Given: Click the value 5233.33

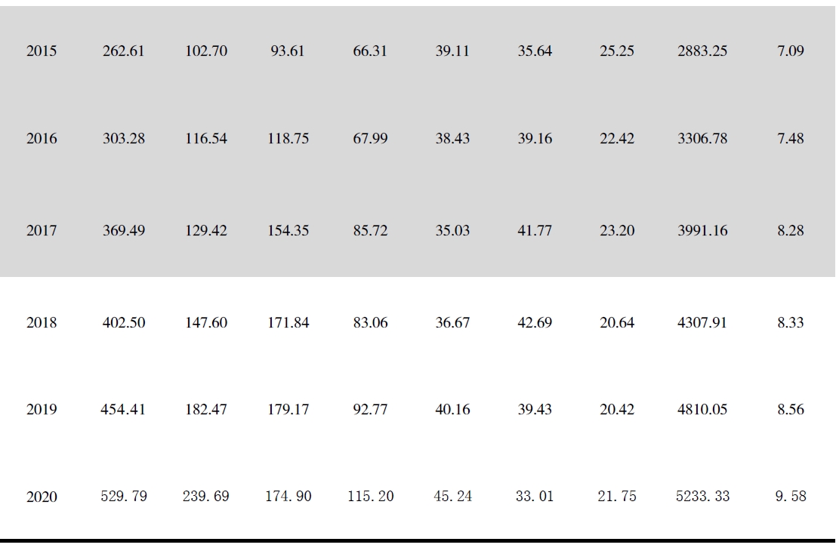Looking at the screenshot, I should [702, 497].
